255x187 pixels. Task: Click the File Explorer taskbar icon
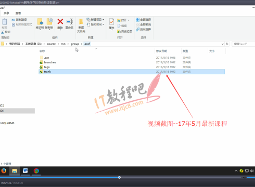(x=15, y=171)
